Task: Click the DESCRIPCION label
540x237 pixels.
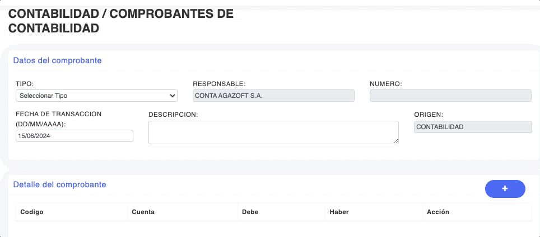Action: tap(174, 115)
